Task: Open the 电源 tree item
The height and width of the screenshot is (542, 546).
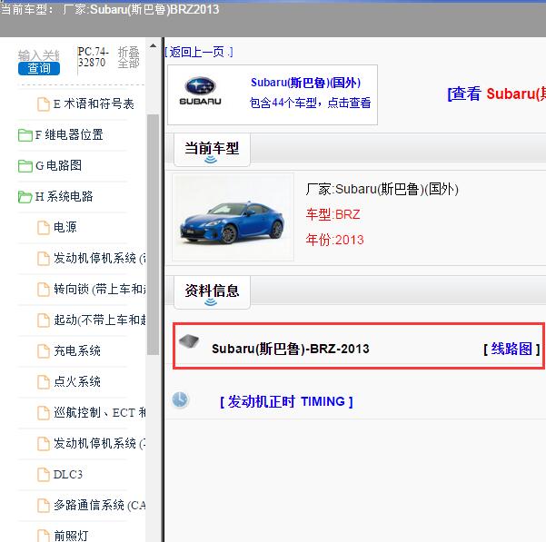Action: [65, 228]
